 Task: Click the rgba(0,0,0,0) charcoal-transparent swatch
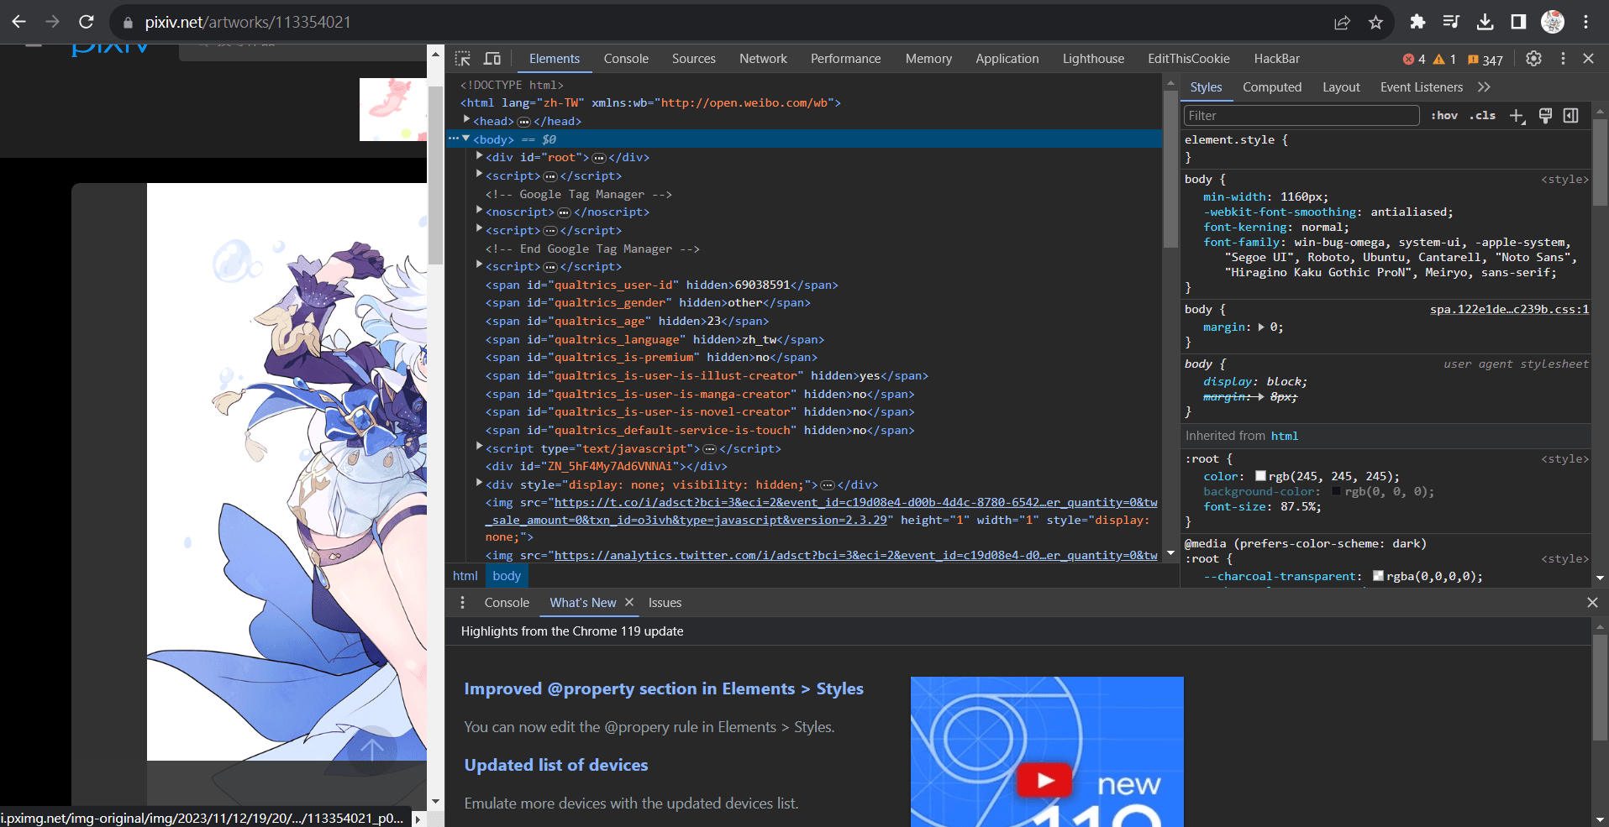coord(1378,576)
